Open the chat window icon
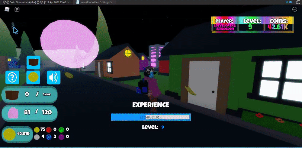The image size is (302, 148). click(17, 9)
